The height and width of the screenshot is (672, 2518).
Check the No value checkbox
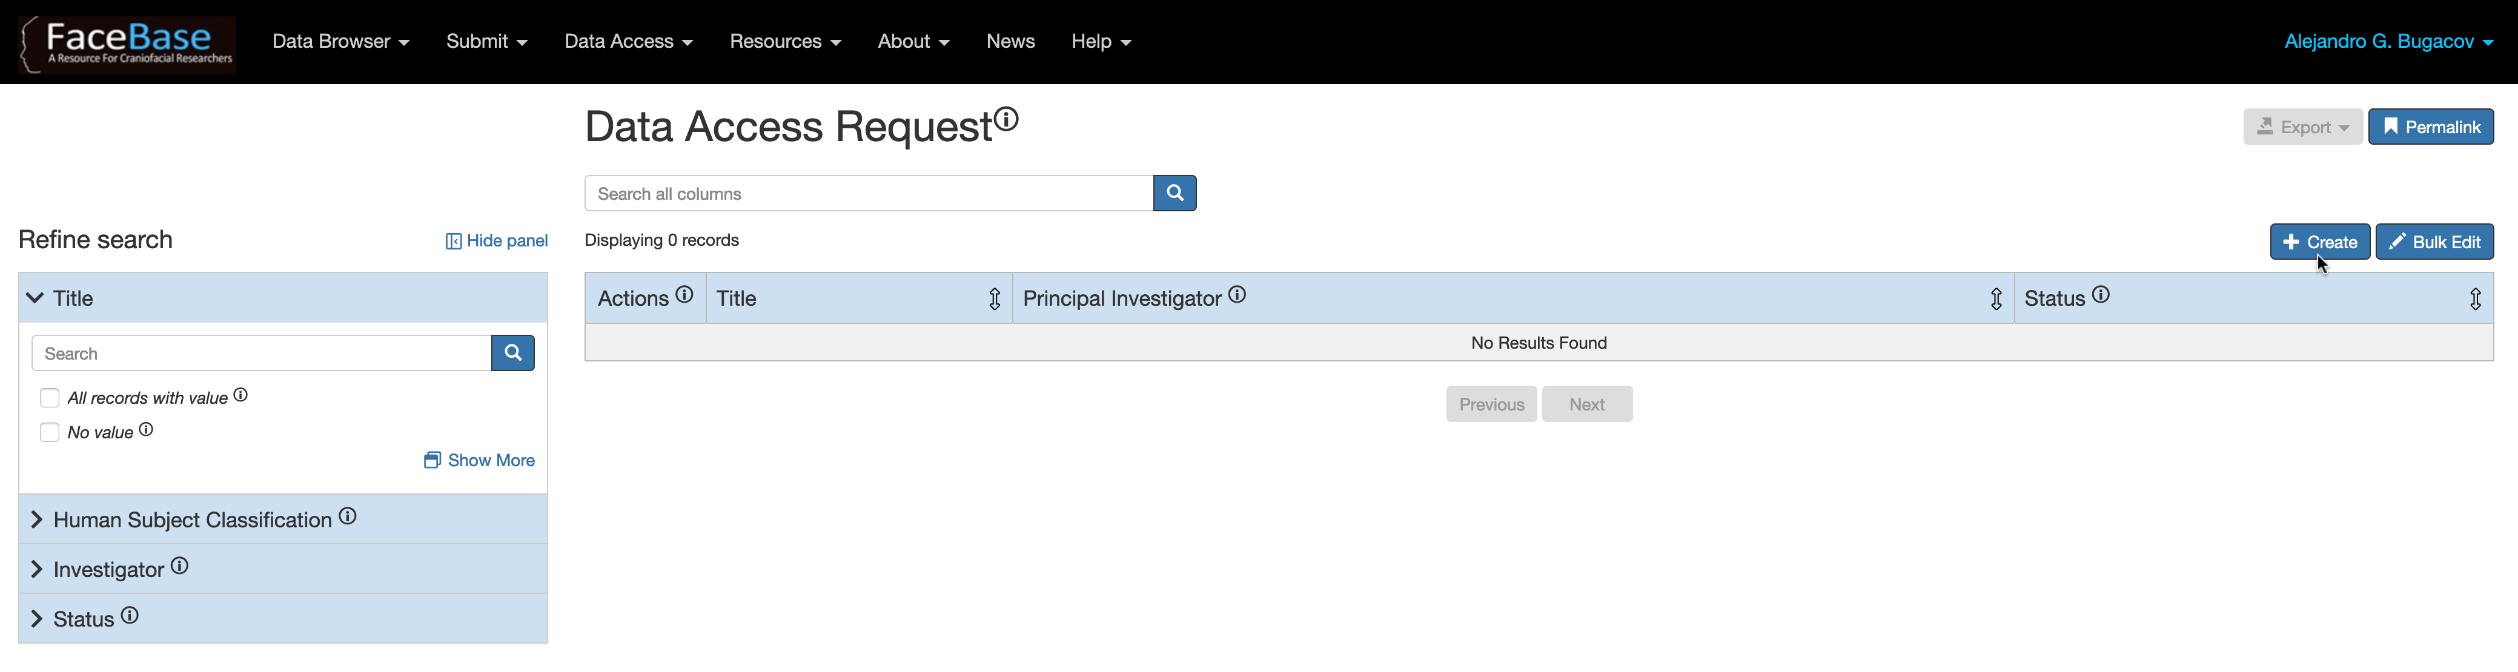click(x=50, y=432)
